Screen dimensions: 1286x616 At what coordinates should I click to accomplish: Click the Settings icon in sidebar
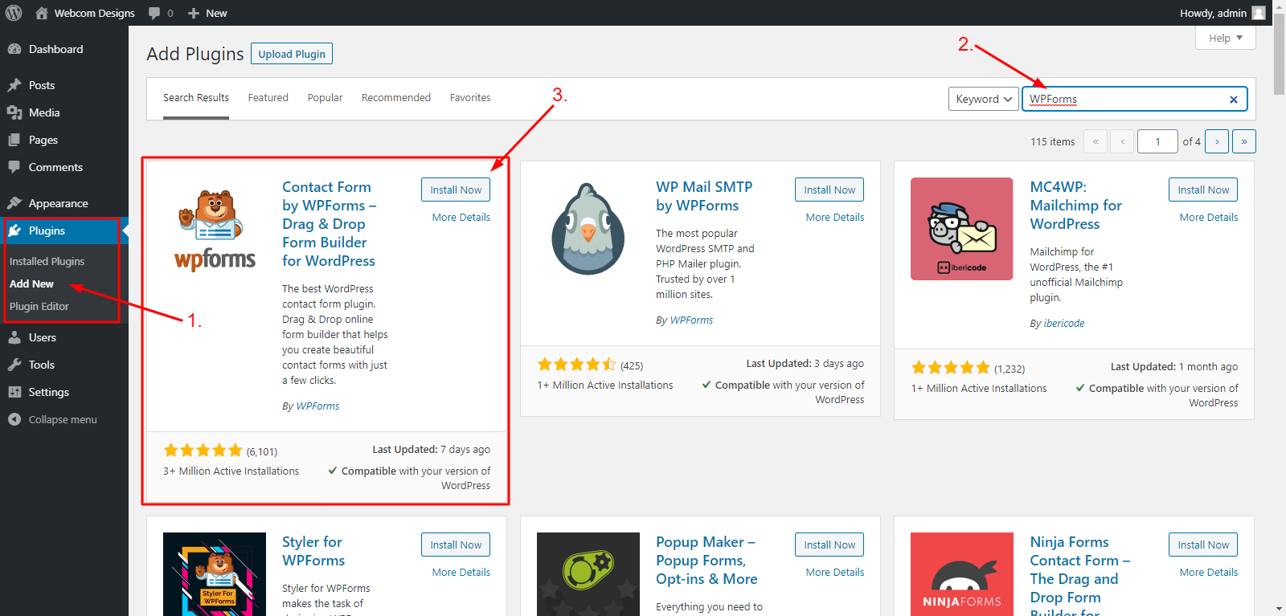coord(14,392)
